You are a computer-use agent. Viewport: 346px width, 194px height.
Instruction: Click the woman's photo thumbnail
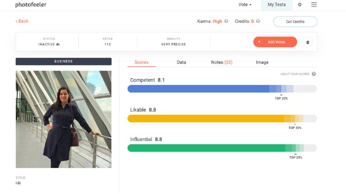[x=63, y=119]
